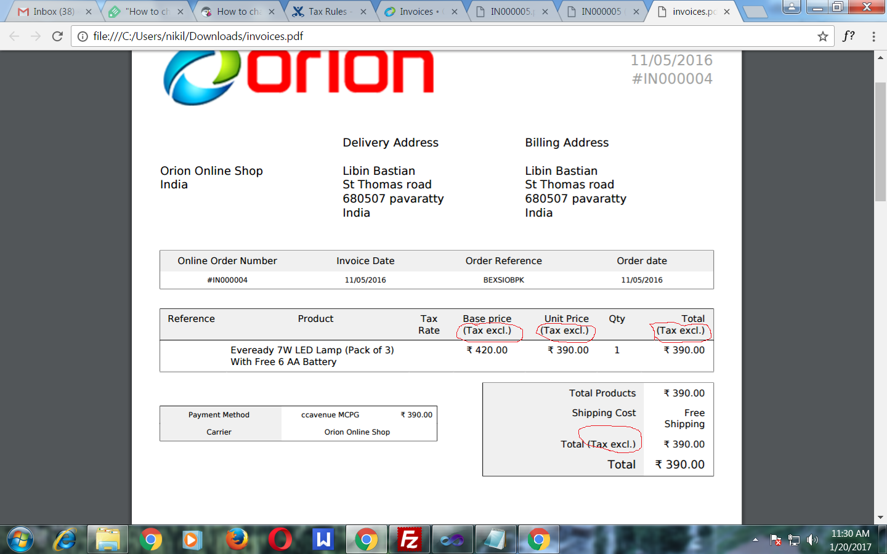The width and height of the screenshot is (887, 554).
Task: Click the vertical scrollbar thumb
Action: click(880, 142)
